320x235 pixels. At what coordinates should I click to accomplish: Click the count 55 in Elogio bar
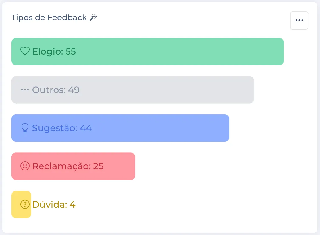tap(71, 51)
